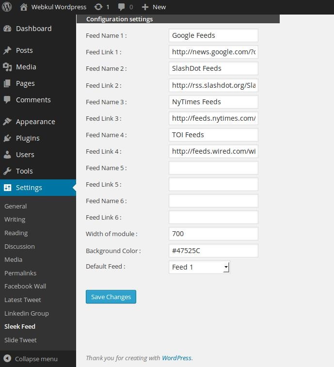Open the Plugins menu
This screenshot has height=367, width=334.
click(28, 138)
